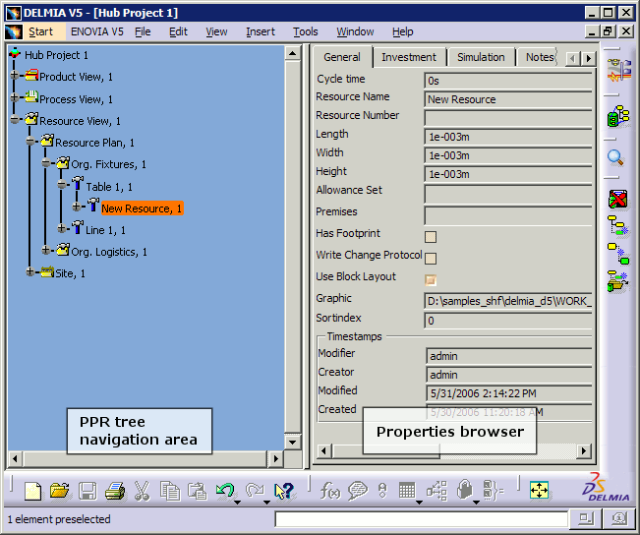Switch to the Investment tab
The width and height of the screenshot is (640, 535).
tap(409, 57)
